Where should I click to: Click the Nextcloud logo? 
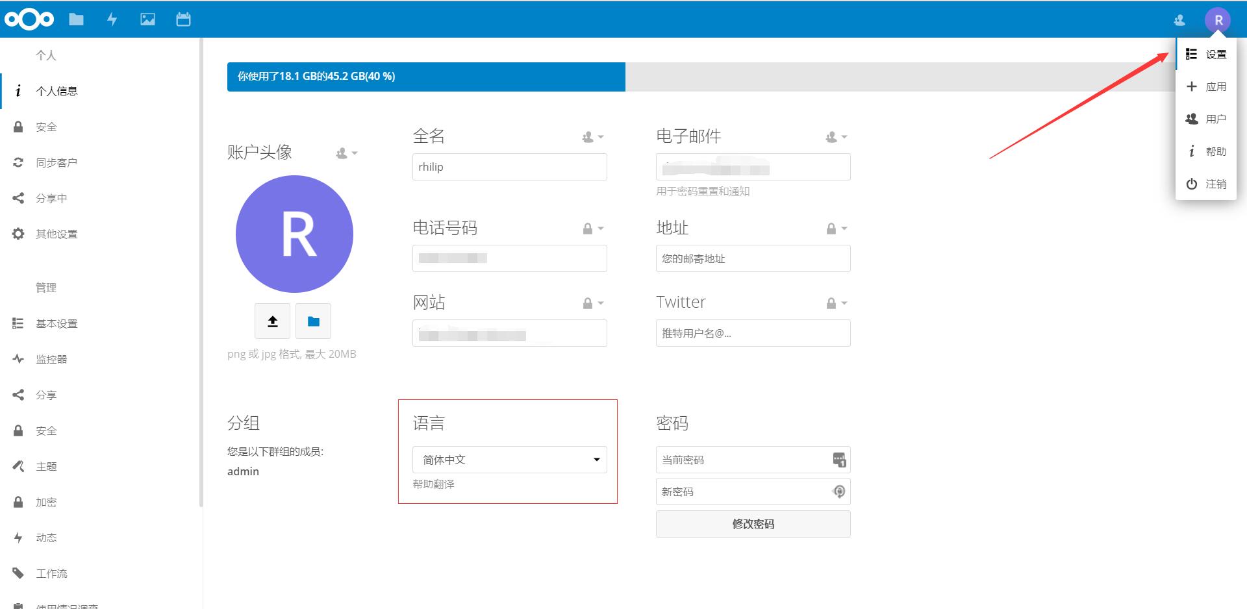[x=29, y=19]
